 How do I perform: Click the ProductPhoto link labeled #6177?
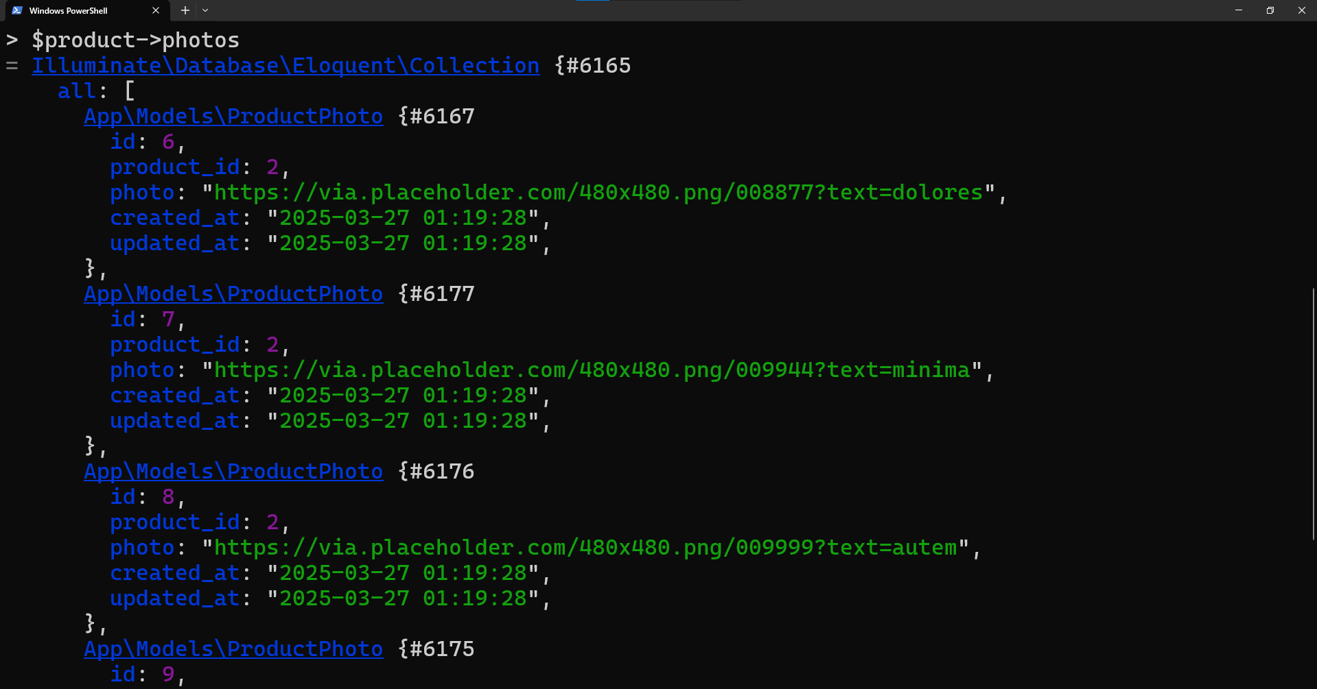tap(233, 293)
